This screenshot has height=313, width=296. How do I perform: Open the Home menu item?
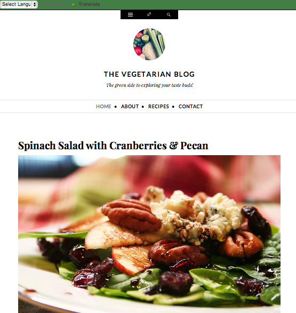[x=103, y=107]
